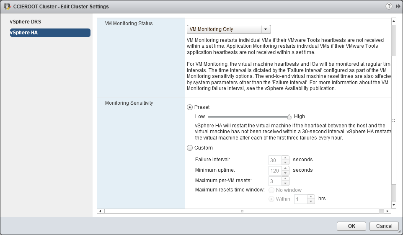Screen dimensions: 403x235
Task: Increase Failure interval with up stepper arrow
Action: (285, 158)
